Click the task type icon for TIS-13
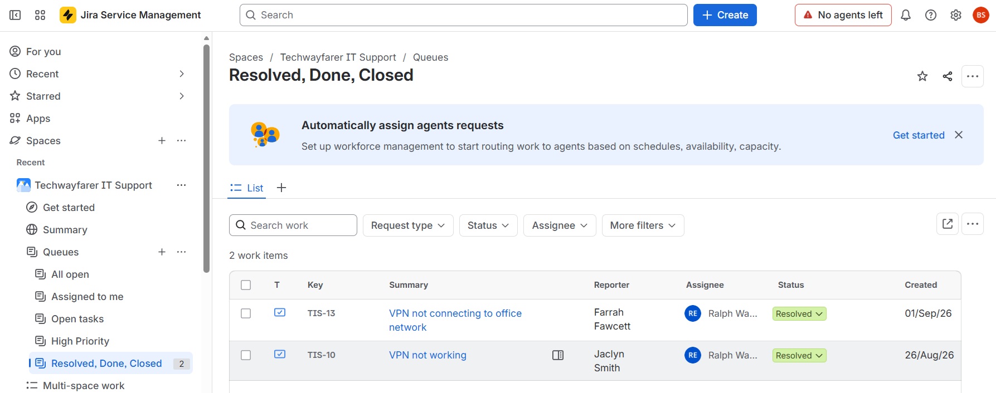Viewport: 996px width, 393px height. point(280,312)
